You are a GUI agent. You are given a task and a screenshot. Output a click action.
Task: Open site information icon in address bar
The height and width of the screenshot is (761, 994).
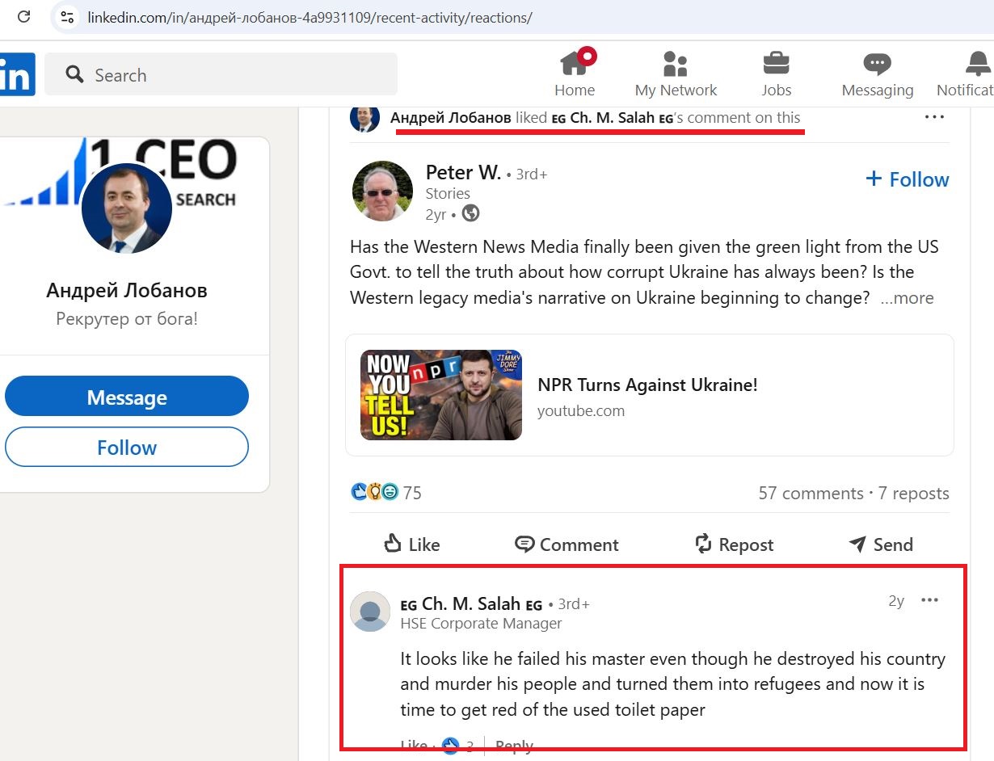pos(67,17)
